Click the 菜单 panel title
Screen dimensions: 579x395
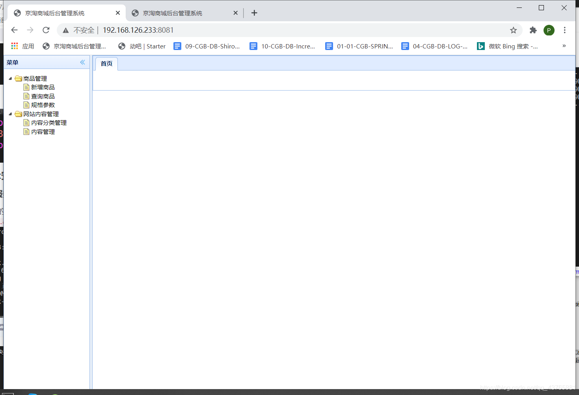click(x=12, y=62)
